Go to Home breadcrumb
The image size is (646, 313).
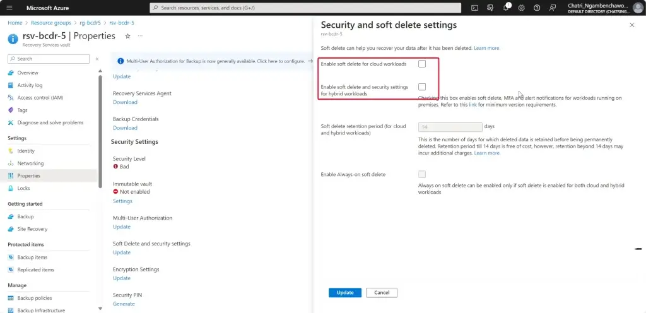coord(15,23)
